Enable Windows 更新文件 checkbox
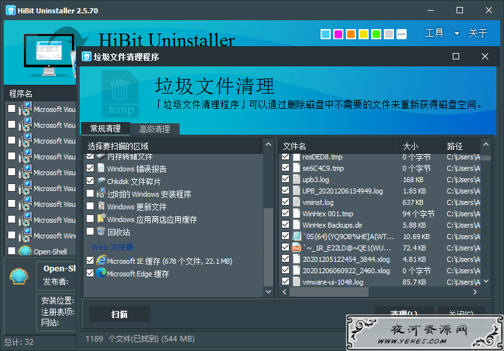Screen dimensions: 504x351 [90, 206]
